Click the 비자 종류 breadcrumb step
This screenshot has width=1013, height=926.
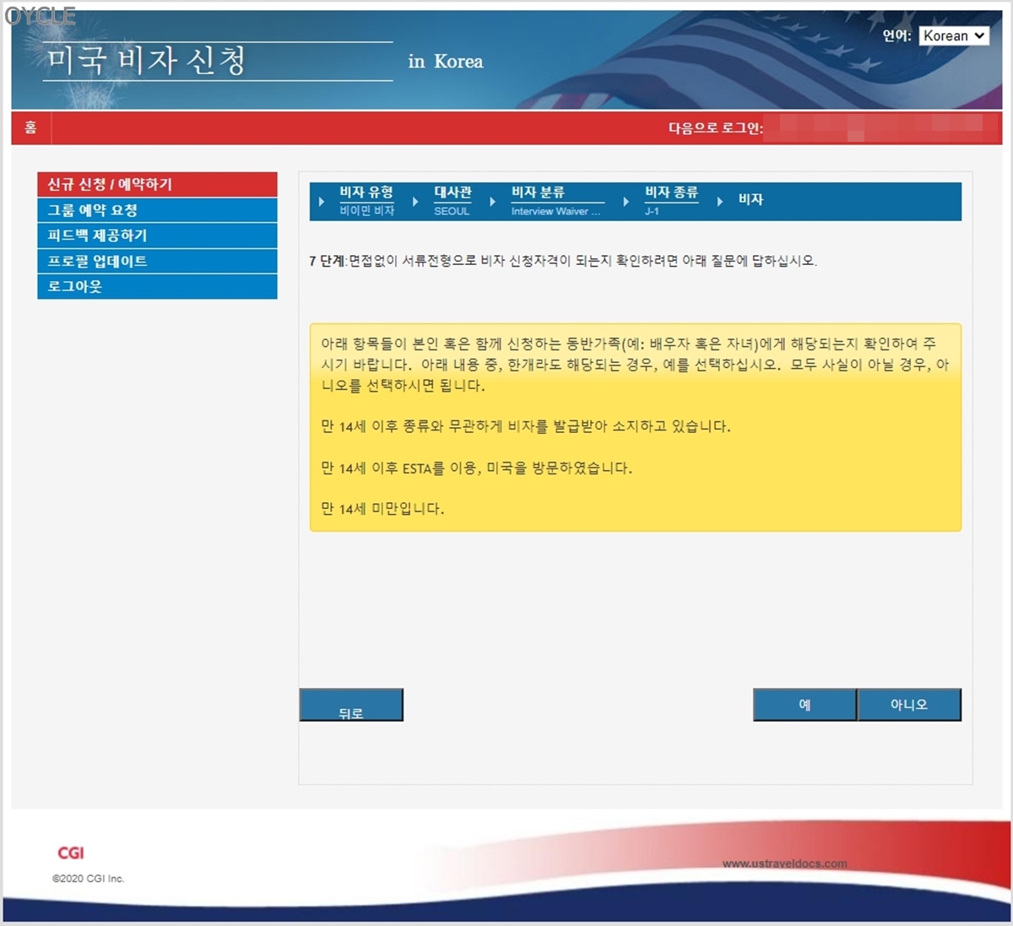[671, 192]
